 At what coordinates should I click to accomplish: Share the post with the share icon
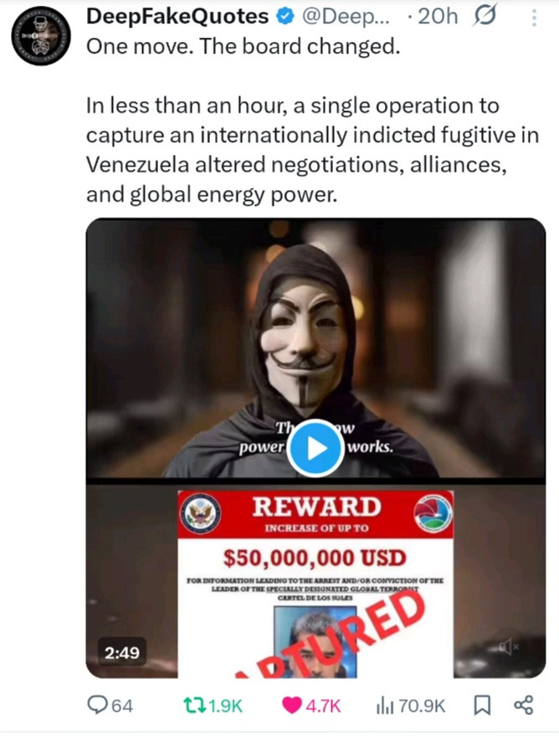point(523,705)
